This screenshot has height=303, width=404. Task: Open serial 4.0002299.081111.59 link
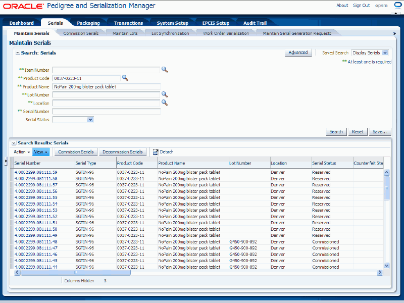click(x=36, y=172)
